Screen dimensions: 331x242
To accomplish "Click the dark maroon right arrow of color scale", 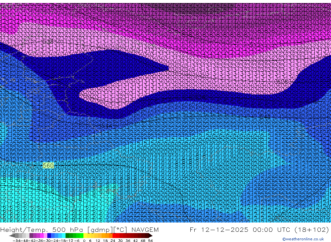I will pos(151,236).
